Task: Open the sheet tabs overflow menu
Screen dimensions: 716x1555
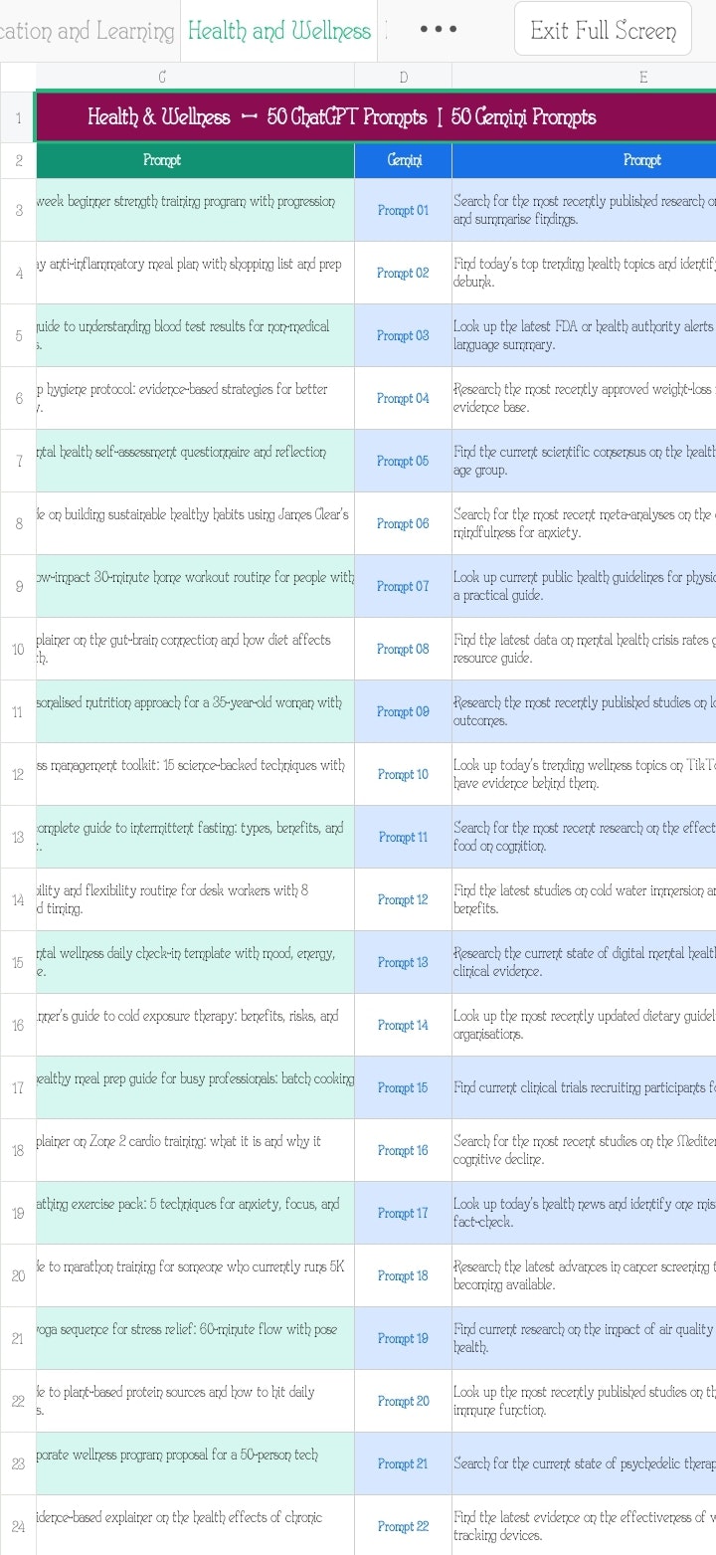Action: (x=438, y=29)
